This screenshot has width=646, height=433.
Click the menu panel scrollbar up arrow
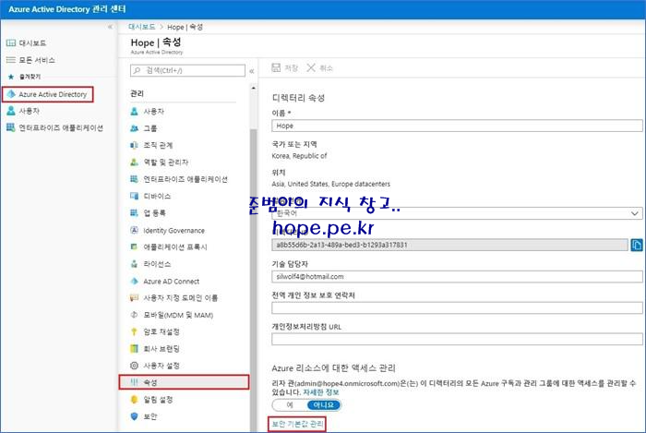(x=253, y=88)
